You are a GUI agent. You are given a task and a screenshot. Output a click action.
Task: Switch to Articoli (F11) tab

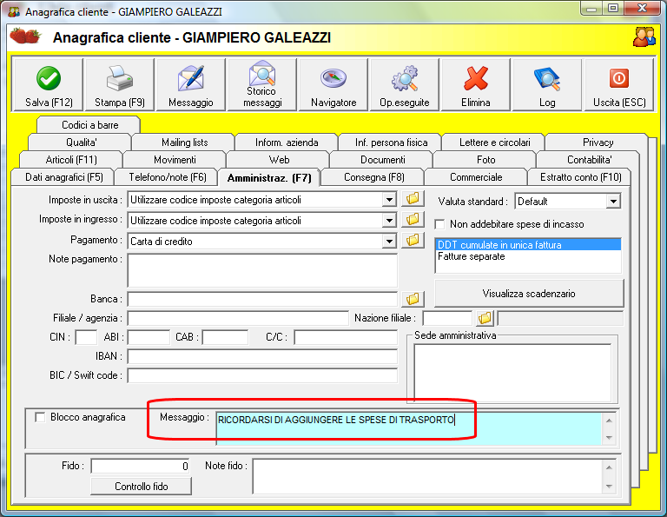(x=71, y=160)
